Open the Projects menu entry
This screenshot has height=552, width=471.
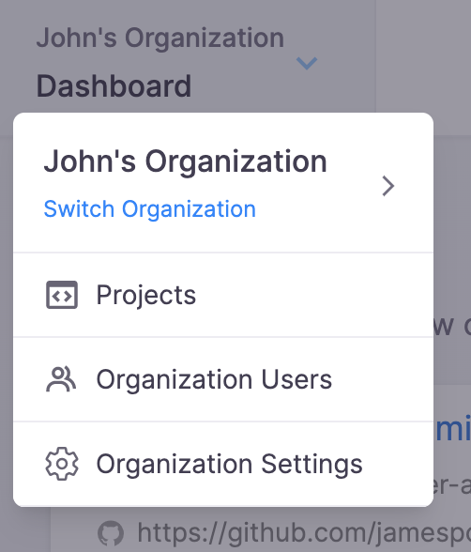click(223, 295)
